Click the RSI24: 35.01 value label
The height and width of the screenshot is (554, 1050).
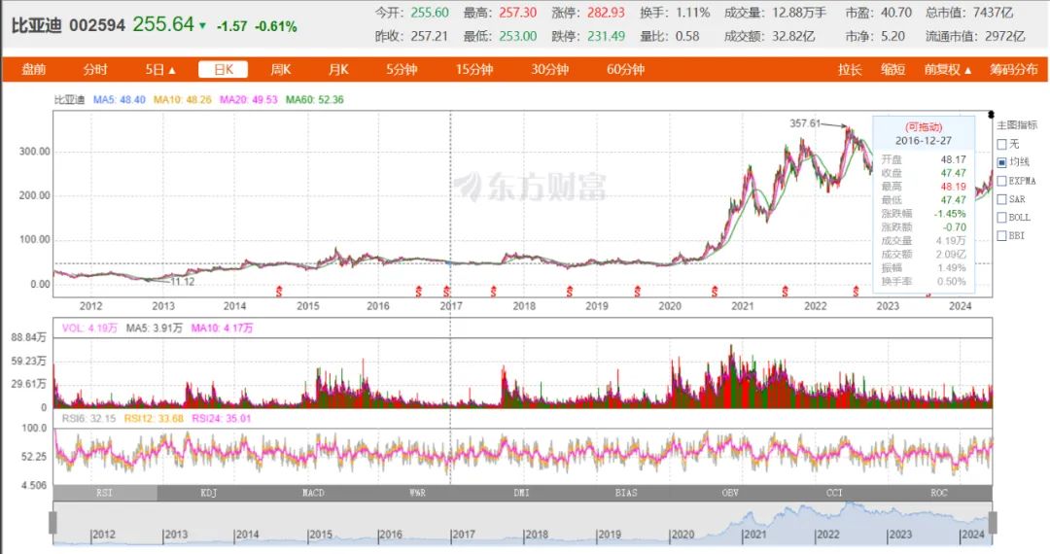click(x=221, y=418)
